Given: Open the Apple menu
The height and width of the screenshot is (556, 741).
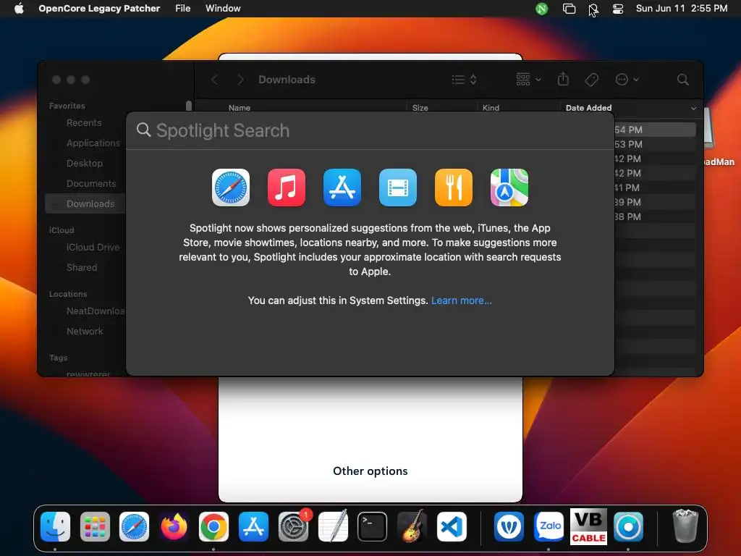Looking at the screenshot, I should (19, 9).
